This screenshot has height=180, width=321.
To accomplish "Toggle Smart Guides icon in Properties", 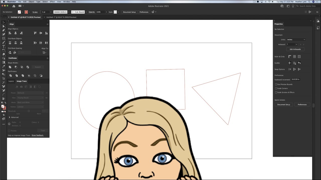I will click(x=299, y=63).
